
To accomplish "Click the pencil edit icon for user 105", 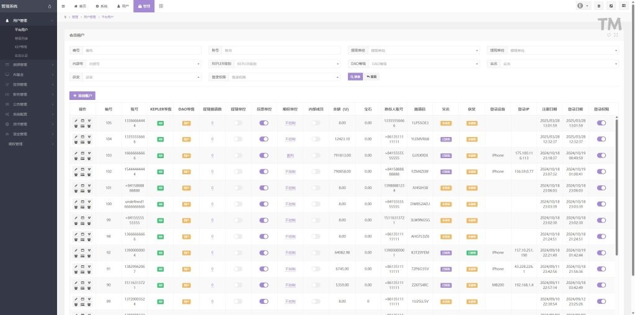I will 76,120.
